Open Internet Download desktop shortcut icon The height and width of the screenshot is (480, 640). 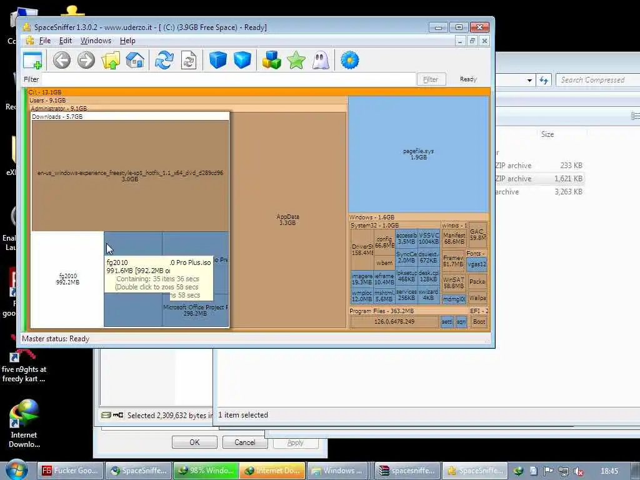[x=24, y=423]
